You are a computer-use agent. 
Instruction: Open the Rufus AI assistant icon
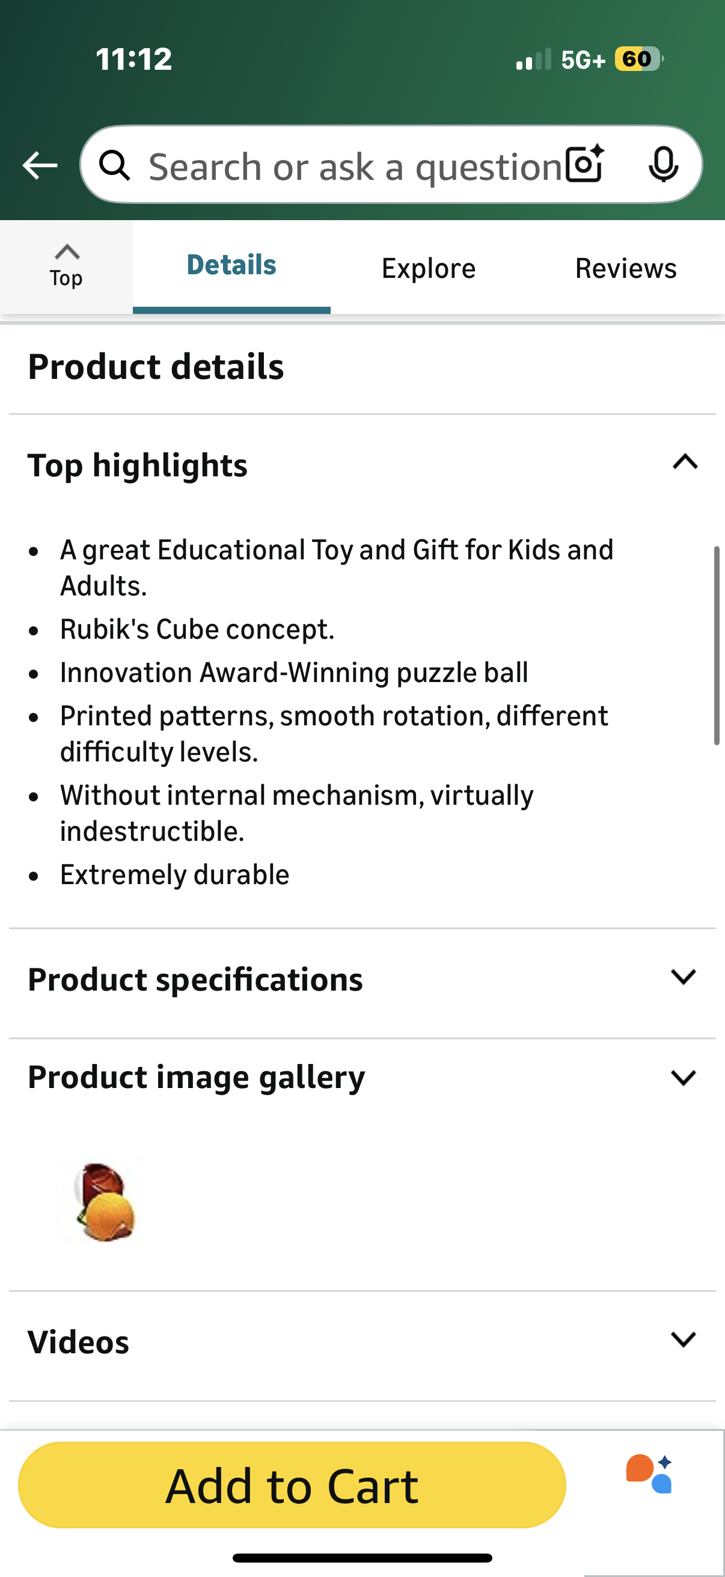(649, 1474)
